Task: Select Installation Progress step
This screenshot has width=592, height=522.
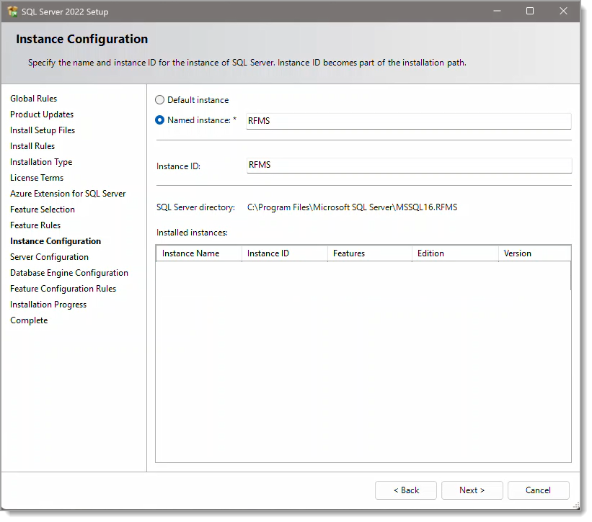Action: (x=48, y=305)
